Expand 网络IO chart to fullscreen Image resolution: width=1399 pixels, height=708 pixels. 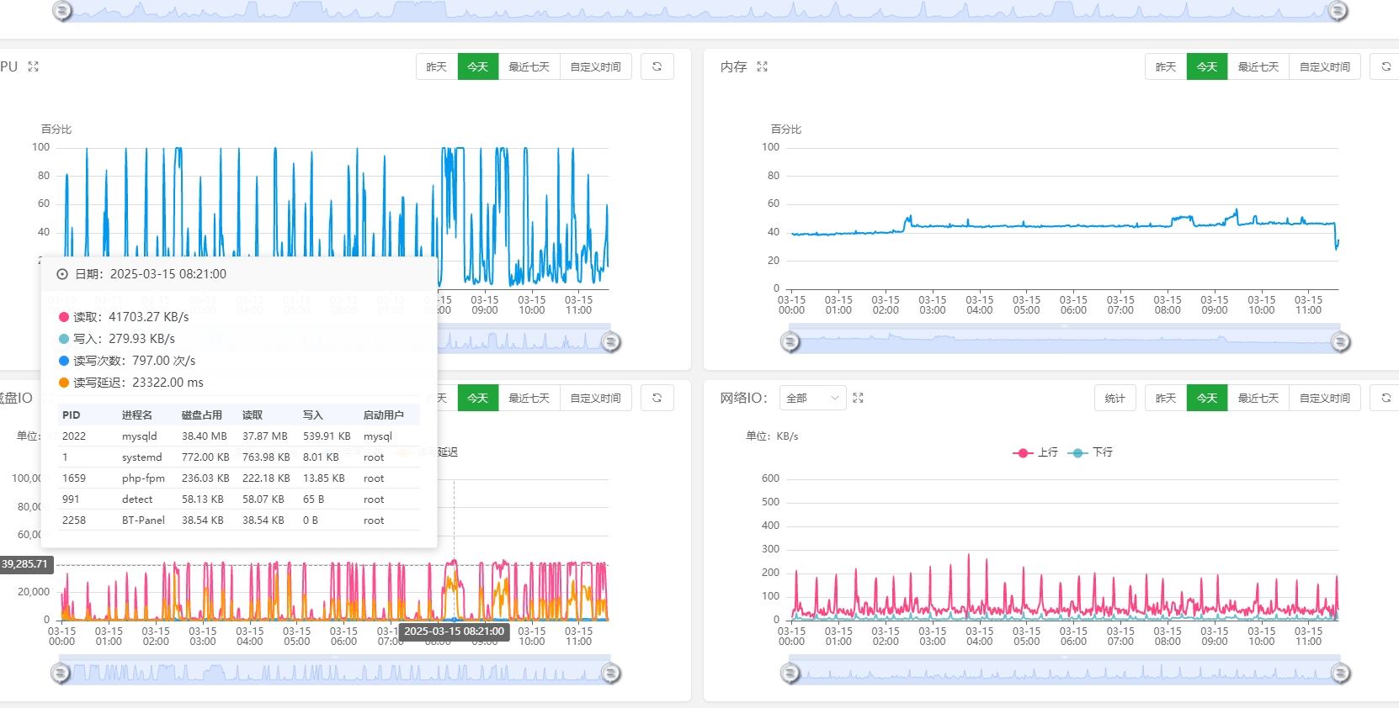coord(858,398)
